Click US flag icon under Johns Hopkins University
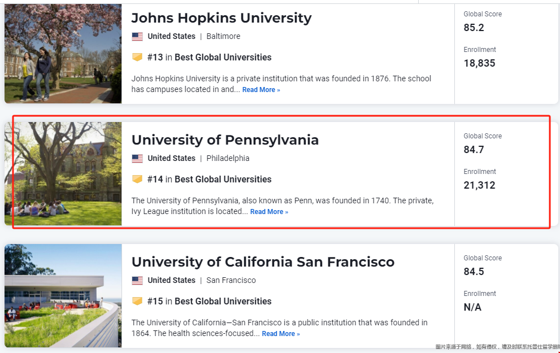This screenshot has width=560, height=353. point(137,36)
